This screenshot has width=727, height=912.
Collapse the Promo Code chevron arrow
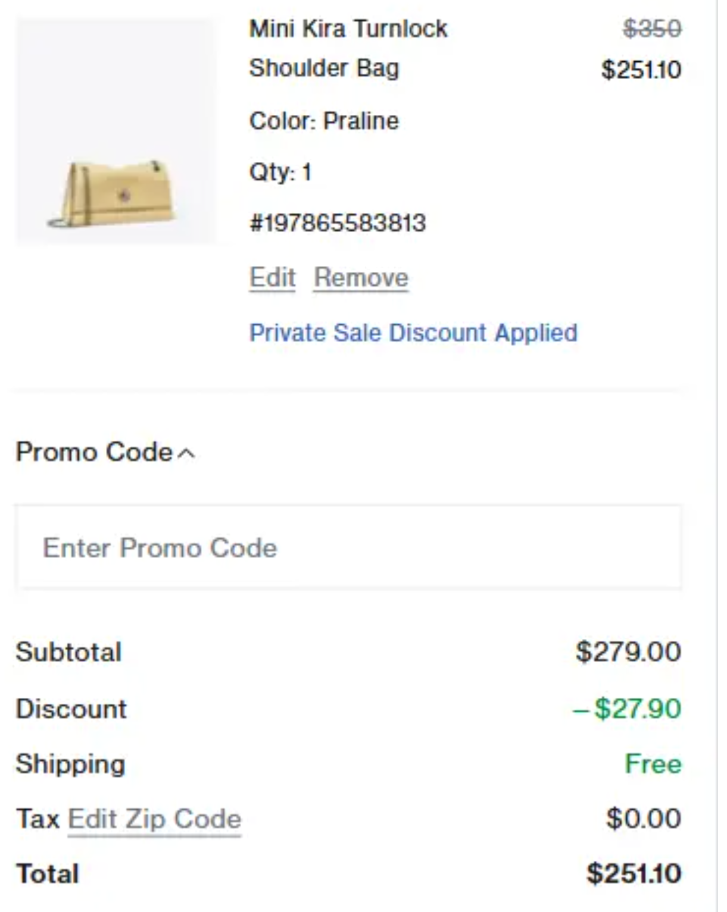click(x=186, y=454)
